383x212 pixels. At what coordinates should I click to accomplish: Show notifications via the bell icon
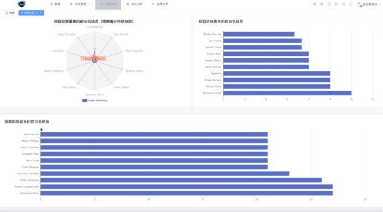coord(344,4)
